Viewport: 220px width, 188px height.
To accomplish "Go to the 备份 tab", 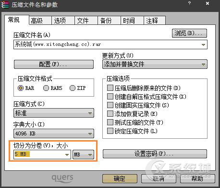I will click(109, 21).
